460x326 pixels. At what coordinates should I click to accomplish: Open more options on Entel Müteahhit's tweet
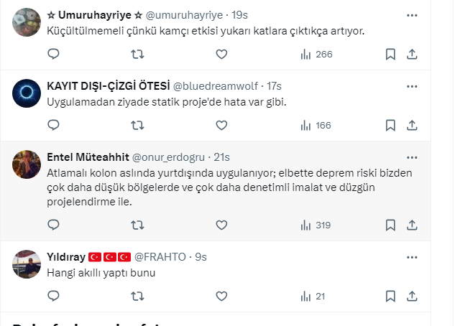click(412, 157)
